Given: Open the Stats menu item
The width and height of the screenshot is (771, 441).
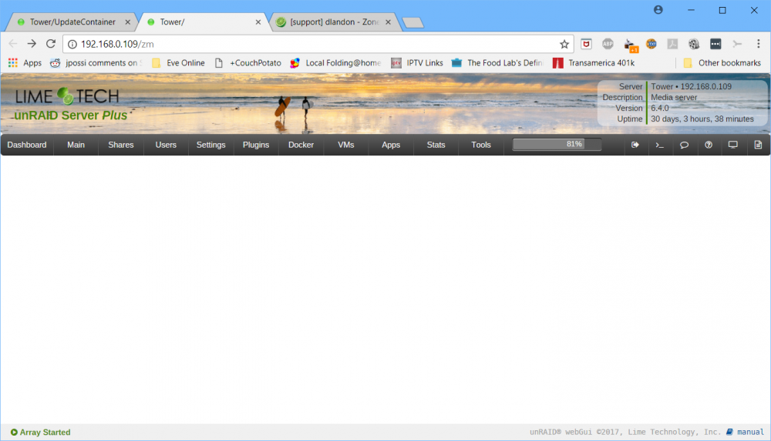Looking at the screenshot, I should (436, 145).
